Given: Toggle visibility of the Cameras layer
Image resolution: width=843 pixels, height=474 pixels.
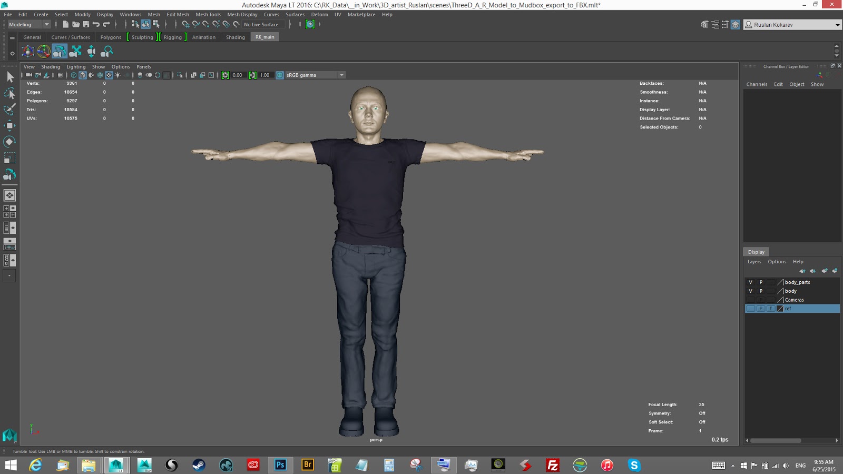Looking at the screenshot, I should coord(750,300).
